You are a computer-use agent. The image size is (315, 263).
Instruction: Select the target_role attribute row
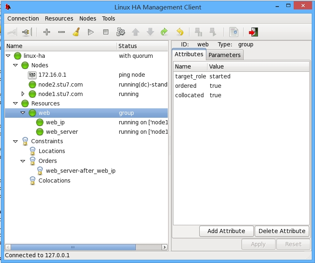(x=241, y=76)
